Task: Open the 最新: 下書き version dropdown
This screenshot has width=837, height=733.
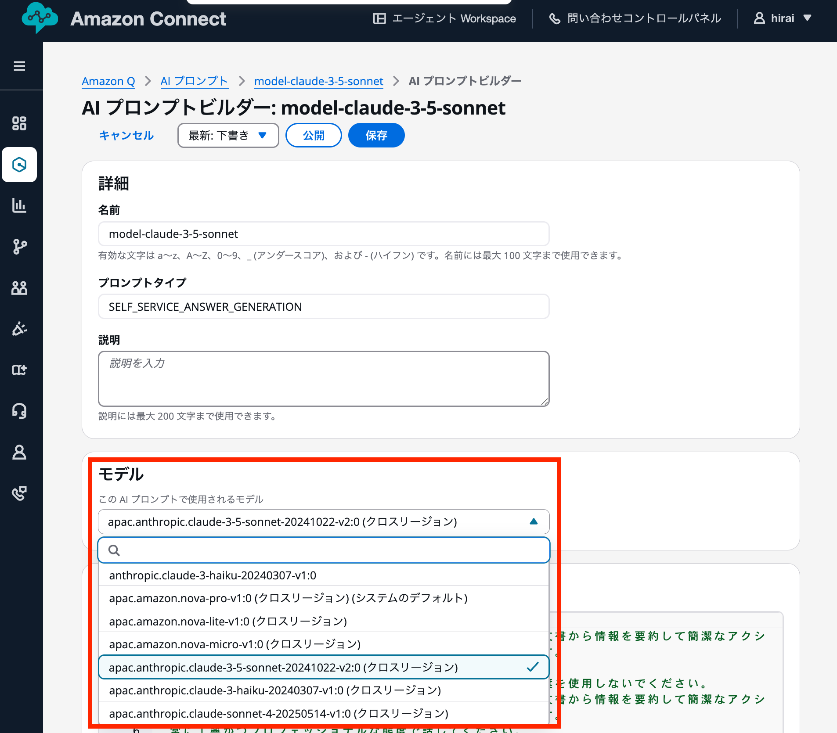Action: click(228, 135)
